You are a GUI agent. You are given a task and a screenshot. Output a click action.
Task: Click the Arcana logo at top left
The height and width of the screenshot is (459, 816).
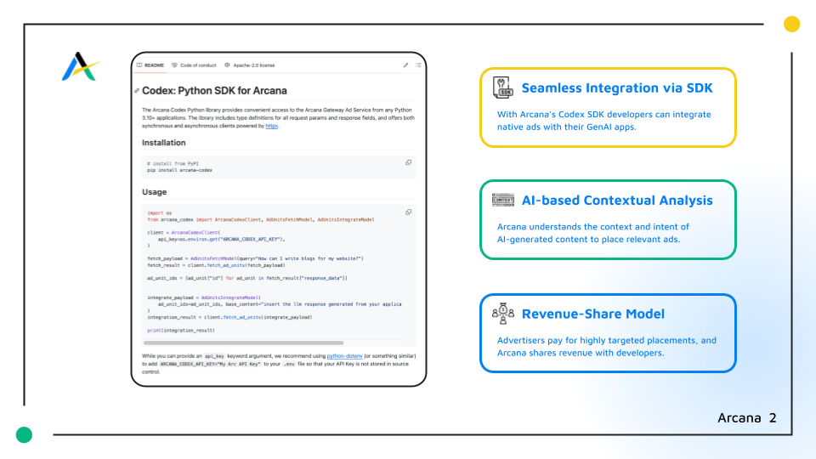click(x=81, y=66)
